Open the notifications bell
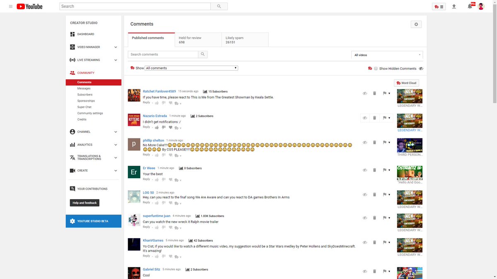The height and width of the screenshot is (279, 497). 470,7
